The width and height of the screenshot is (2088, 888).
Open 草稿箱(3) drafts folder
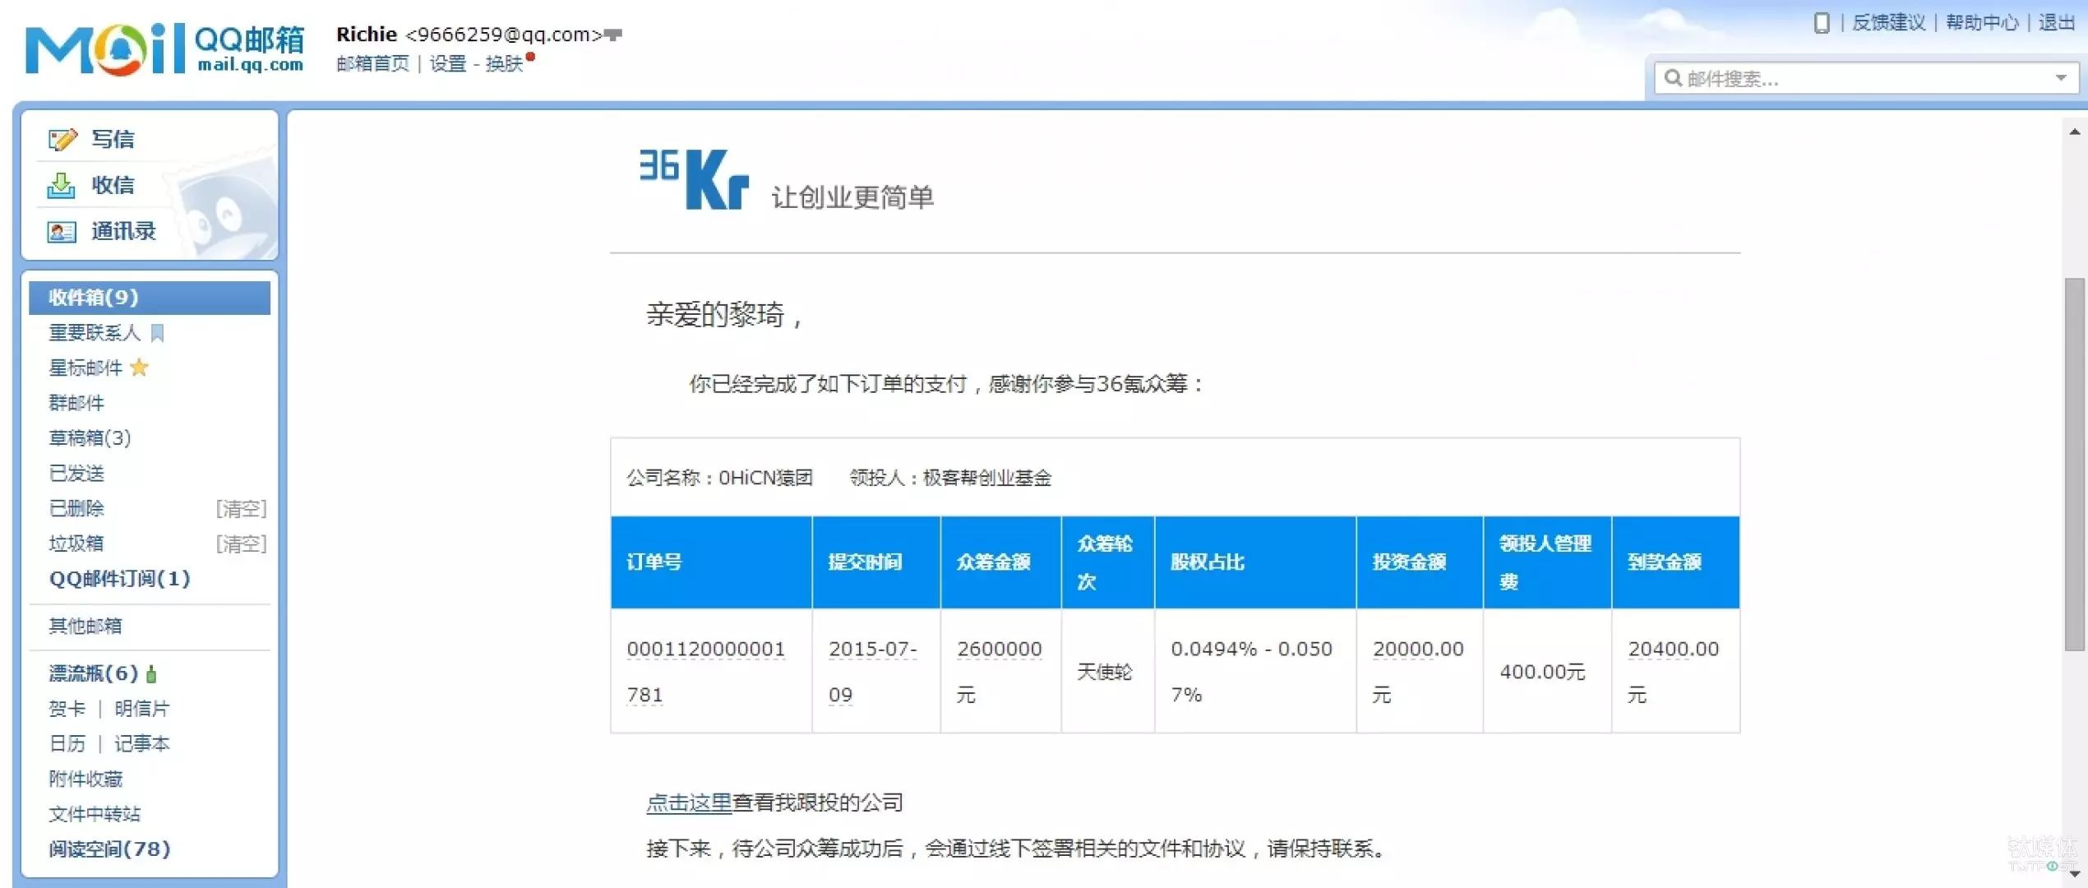[90, 438]
